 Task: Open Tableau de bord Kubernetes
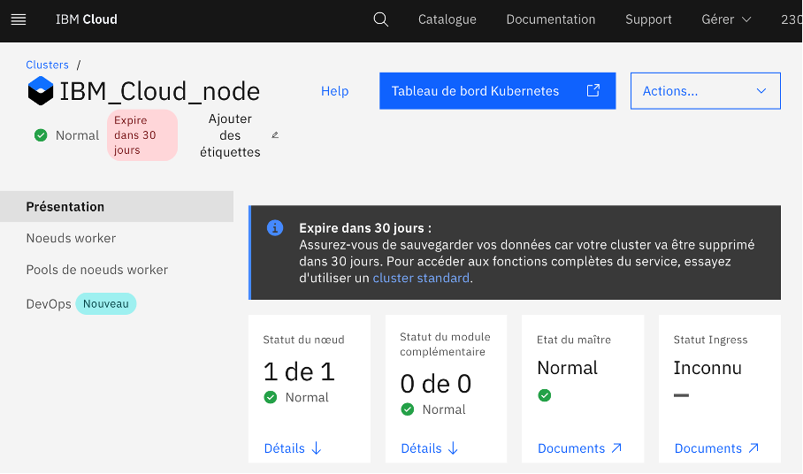[476, 91]
